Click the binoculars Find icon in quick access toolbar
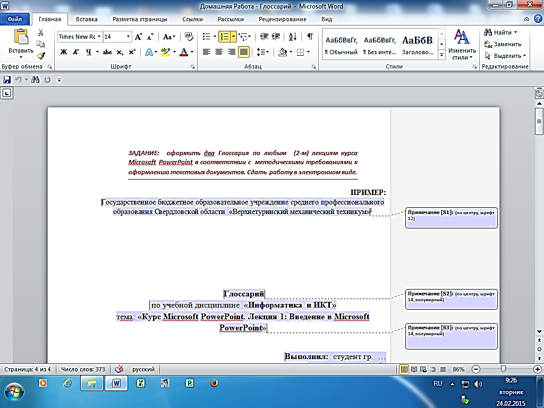The height and width of the screenshot is (408, 544). click(x=36, y=80)
